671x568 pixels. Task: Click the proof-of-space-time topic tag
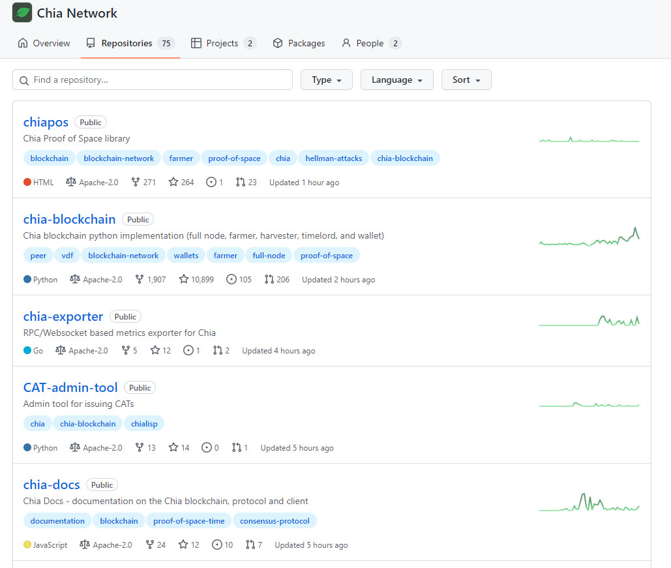coord(188,521)
